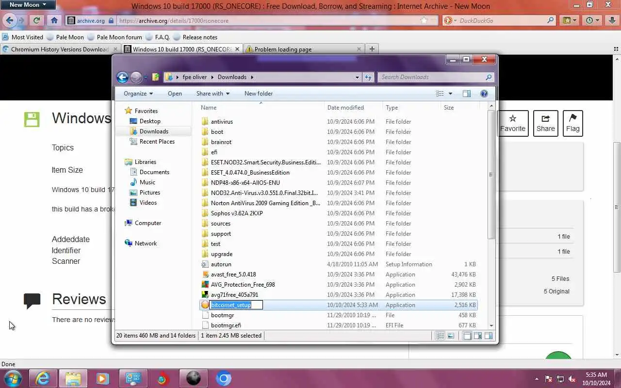The image size is (621, 388).
Task: Show the preview pane in Explorer
Action: 467,94
